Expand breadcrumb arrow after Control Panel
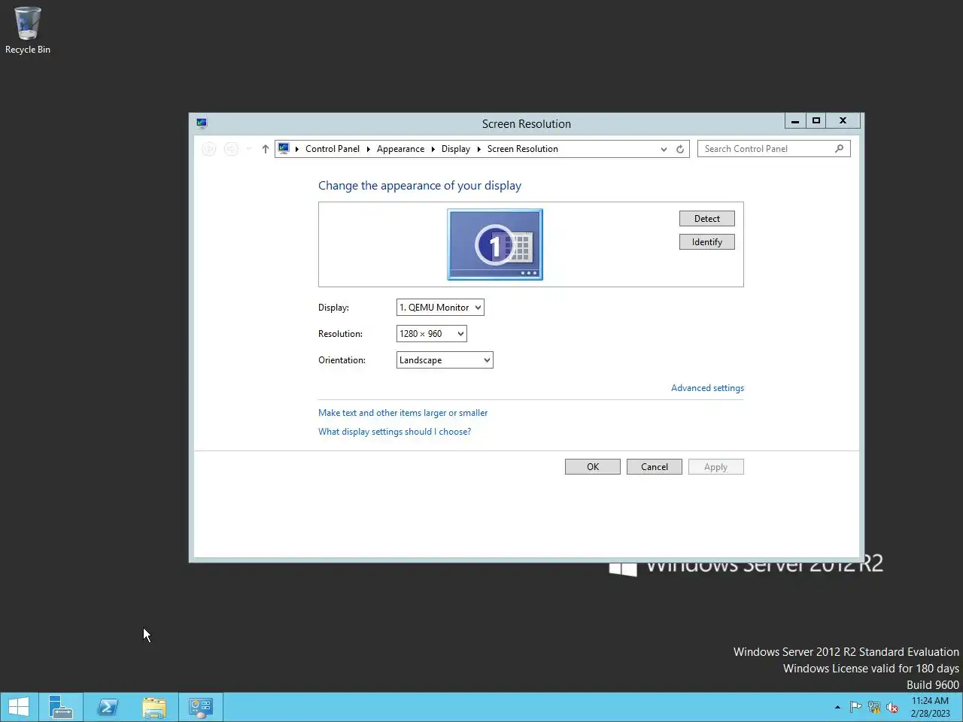 (x=369, y=149)
